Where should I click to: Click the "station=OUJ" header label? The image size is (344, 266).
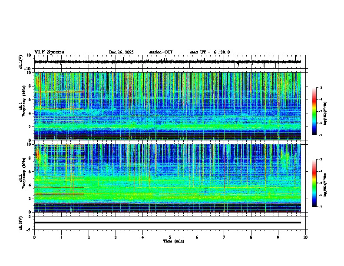tap(161, 52)
